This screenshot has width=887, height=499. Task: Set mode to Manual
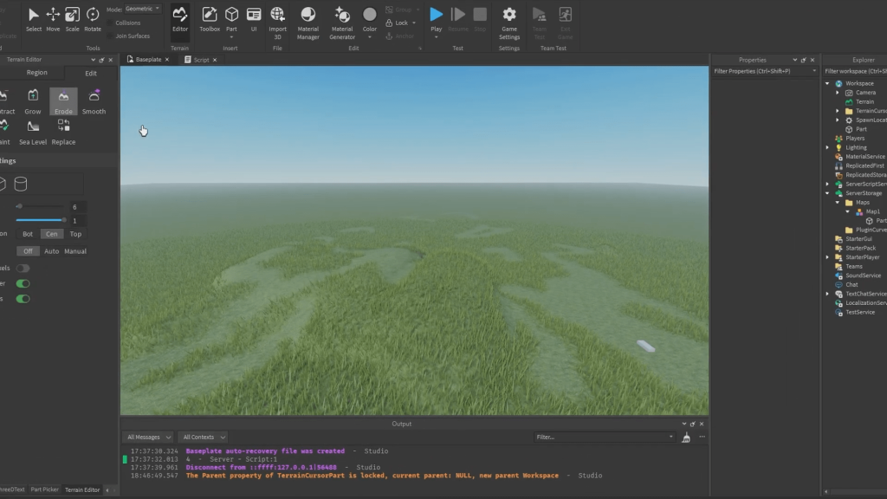(75, 251)
